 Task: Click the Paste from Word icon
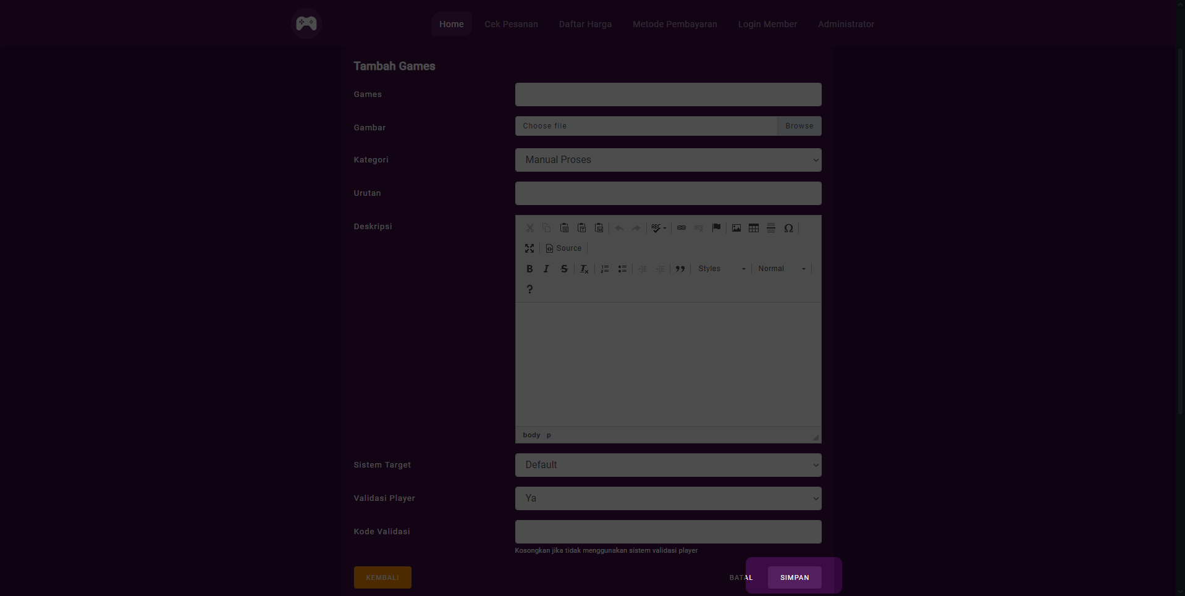(x=599, y=228)
